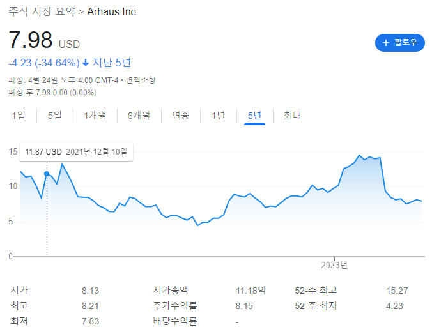Choose the 1년 range tab
Image resolution: width=432 pixels, height=334 pixels.
click(x=218, y=116)
